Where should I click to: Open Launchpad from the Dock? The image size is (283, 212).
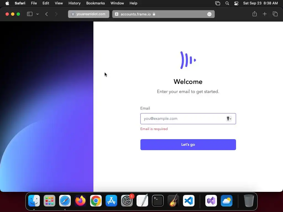49,201
